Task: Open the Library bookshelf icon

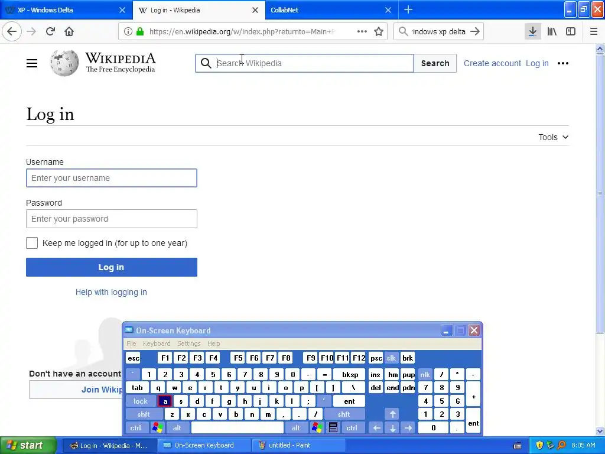Action: tap(552, 31)
